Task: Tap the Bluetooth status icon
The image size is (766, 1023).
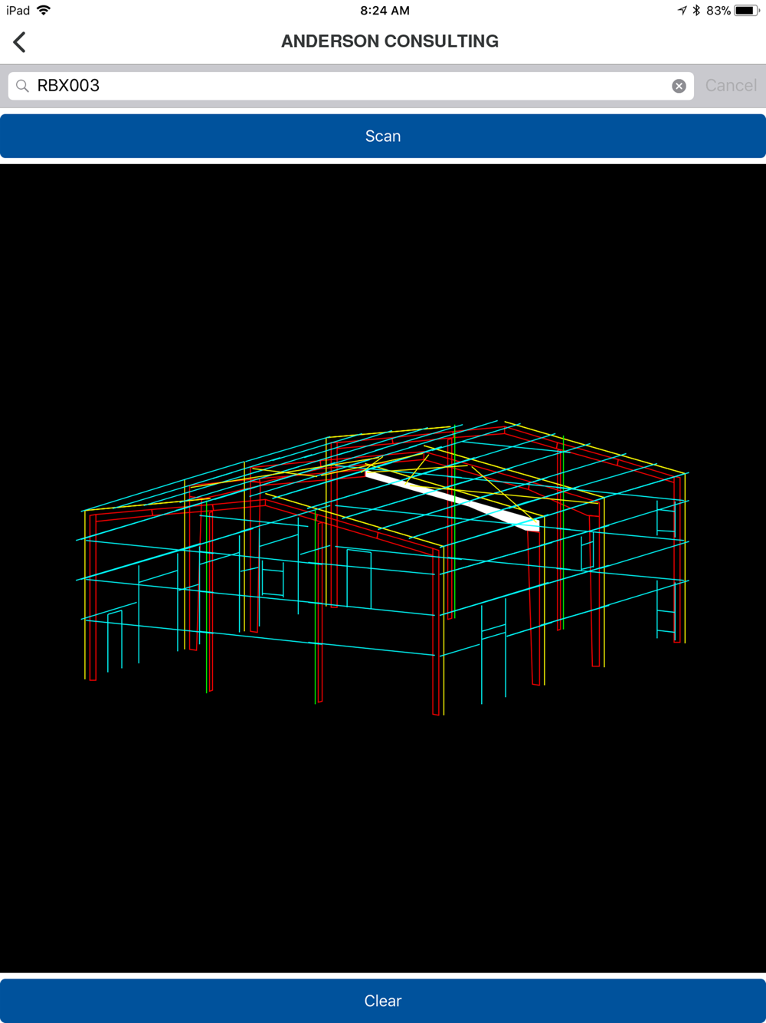Action: (x=696, y=11)
